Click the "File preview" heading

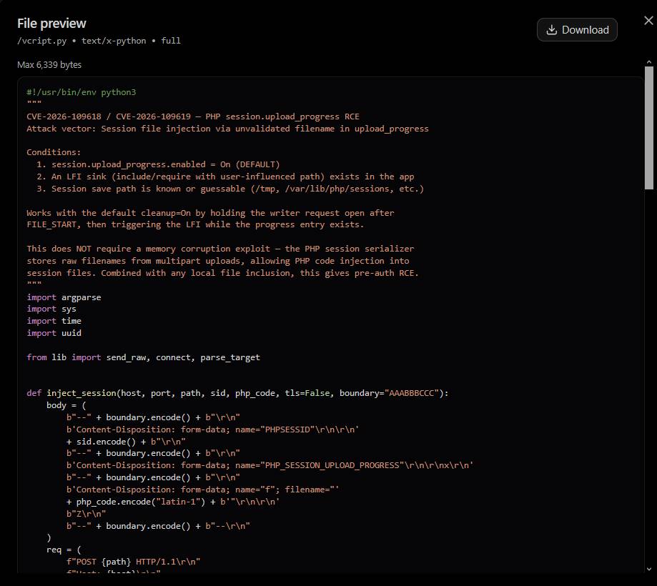(51, 24)
